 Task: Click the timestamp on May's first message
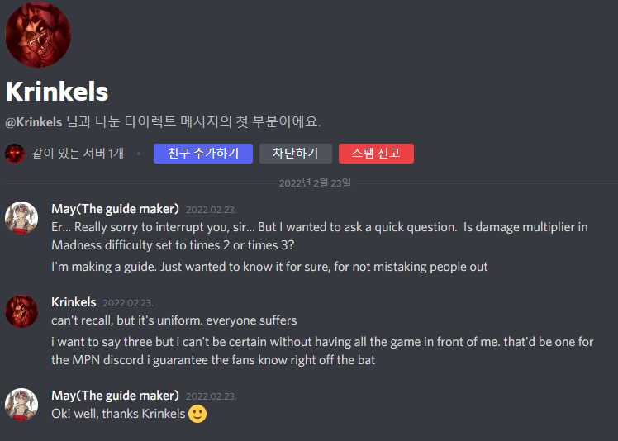[211, 210]
